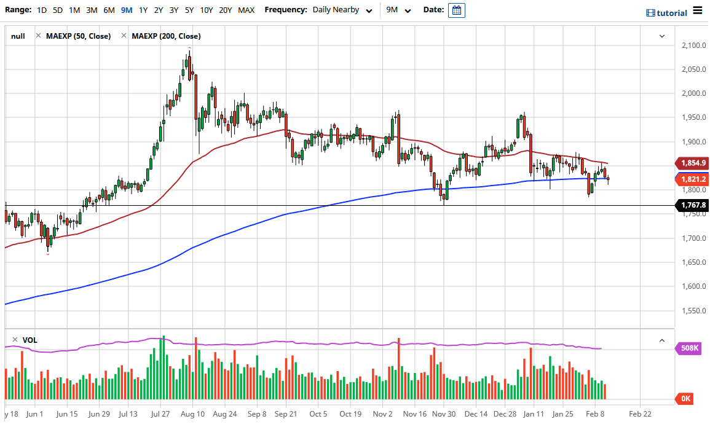
Task: Open the tutorial link
Action: pos(671,12)
